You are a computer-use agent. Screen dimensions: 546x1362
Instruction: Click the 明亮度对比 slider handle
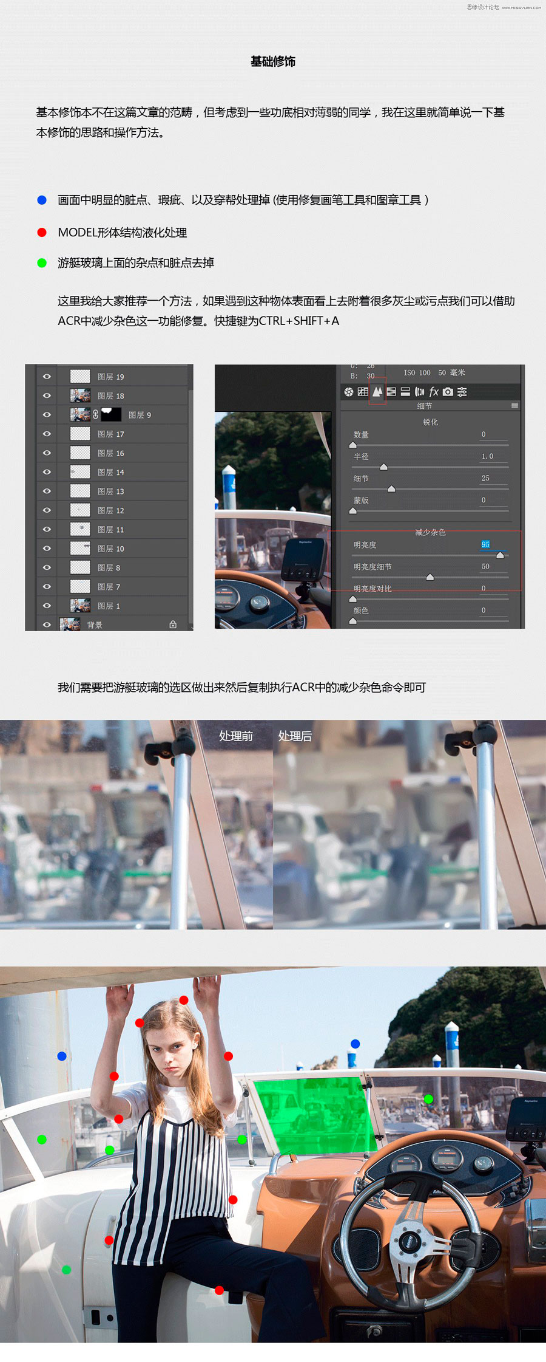(x=353, y=599)
